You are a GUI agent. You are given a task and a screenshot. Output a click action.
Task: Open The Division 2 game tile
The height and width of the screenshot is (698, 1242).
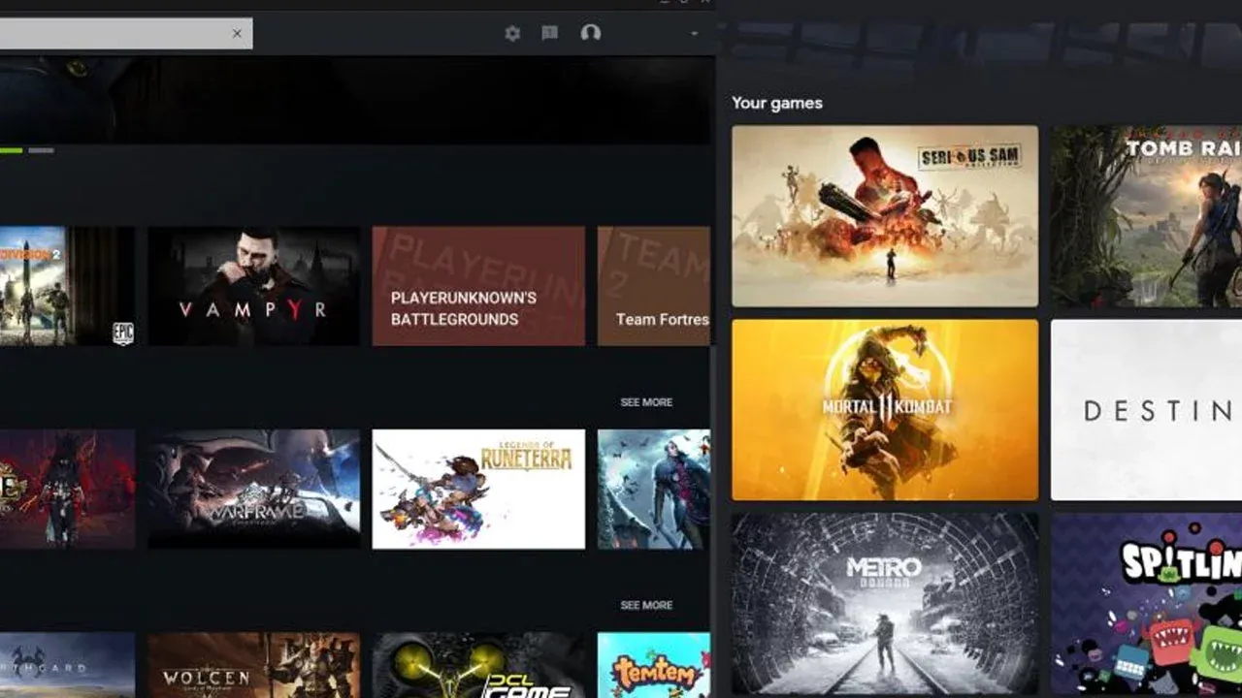pyautogui.click(x=67, y=286)
